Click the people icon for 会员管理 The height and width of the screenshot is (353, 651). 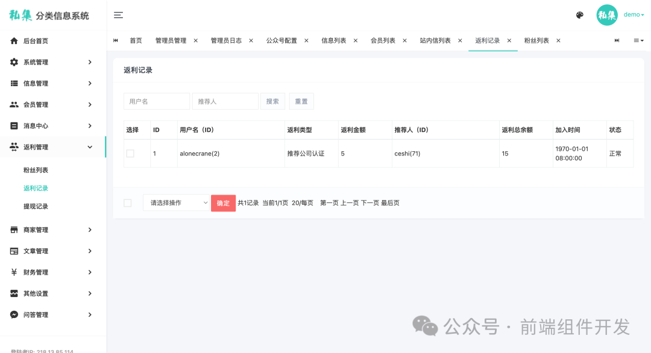(14, 105)
